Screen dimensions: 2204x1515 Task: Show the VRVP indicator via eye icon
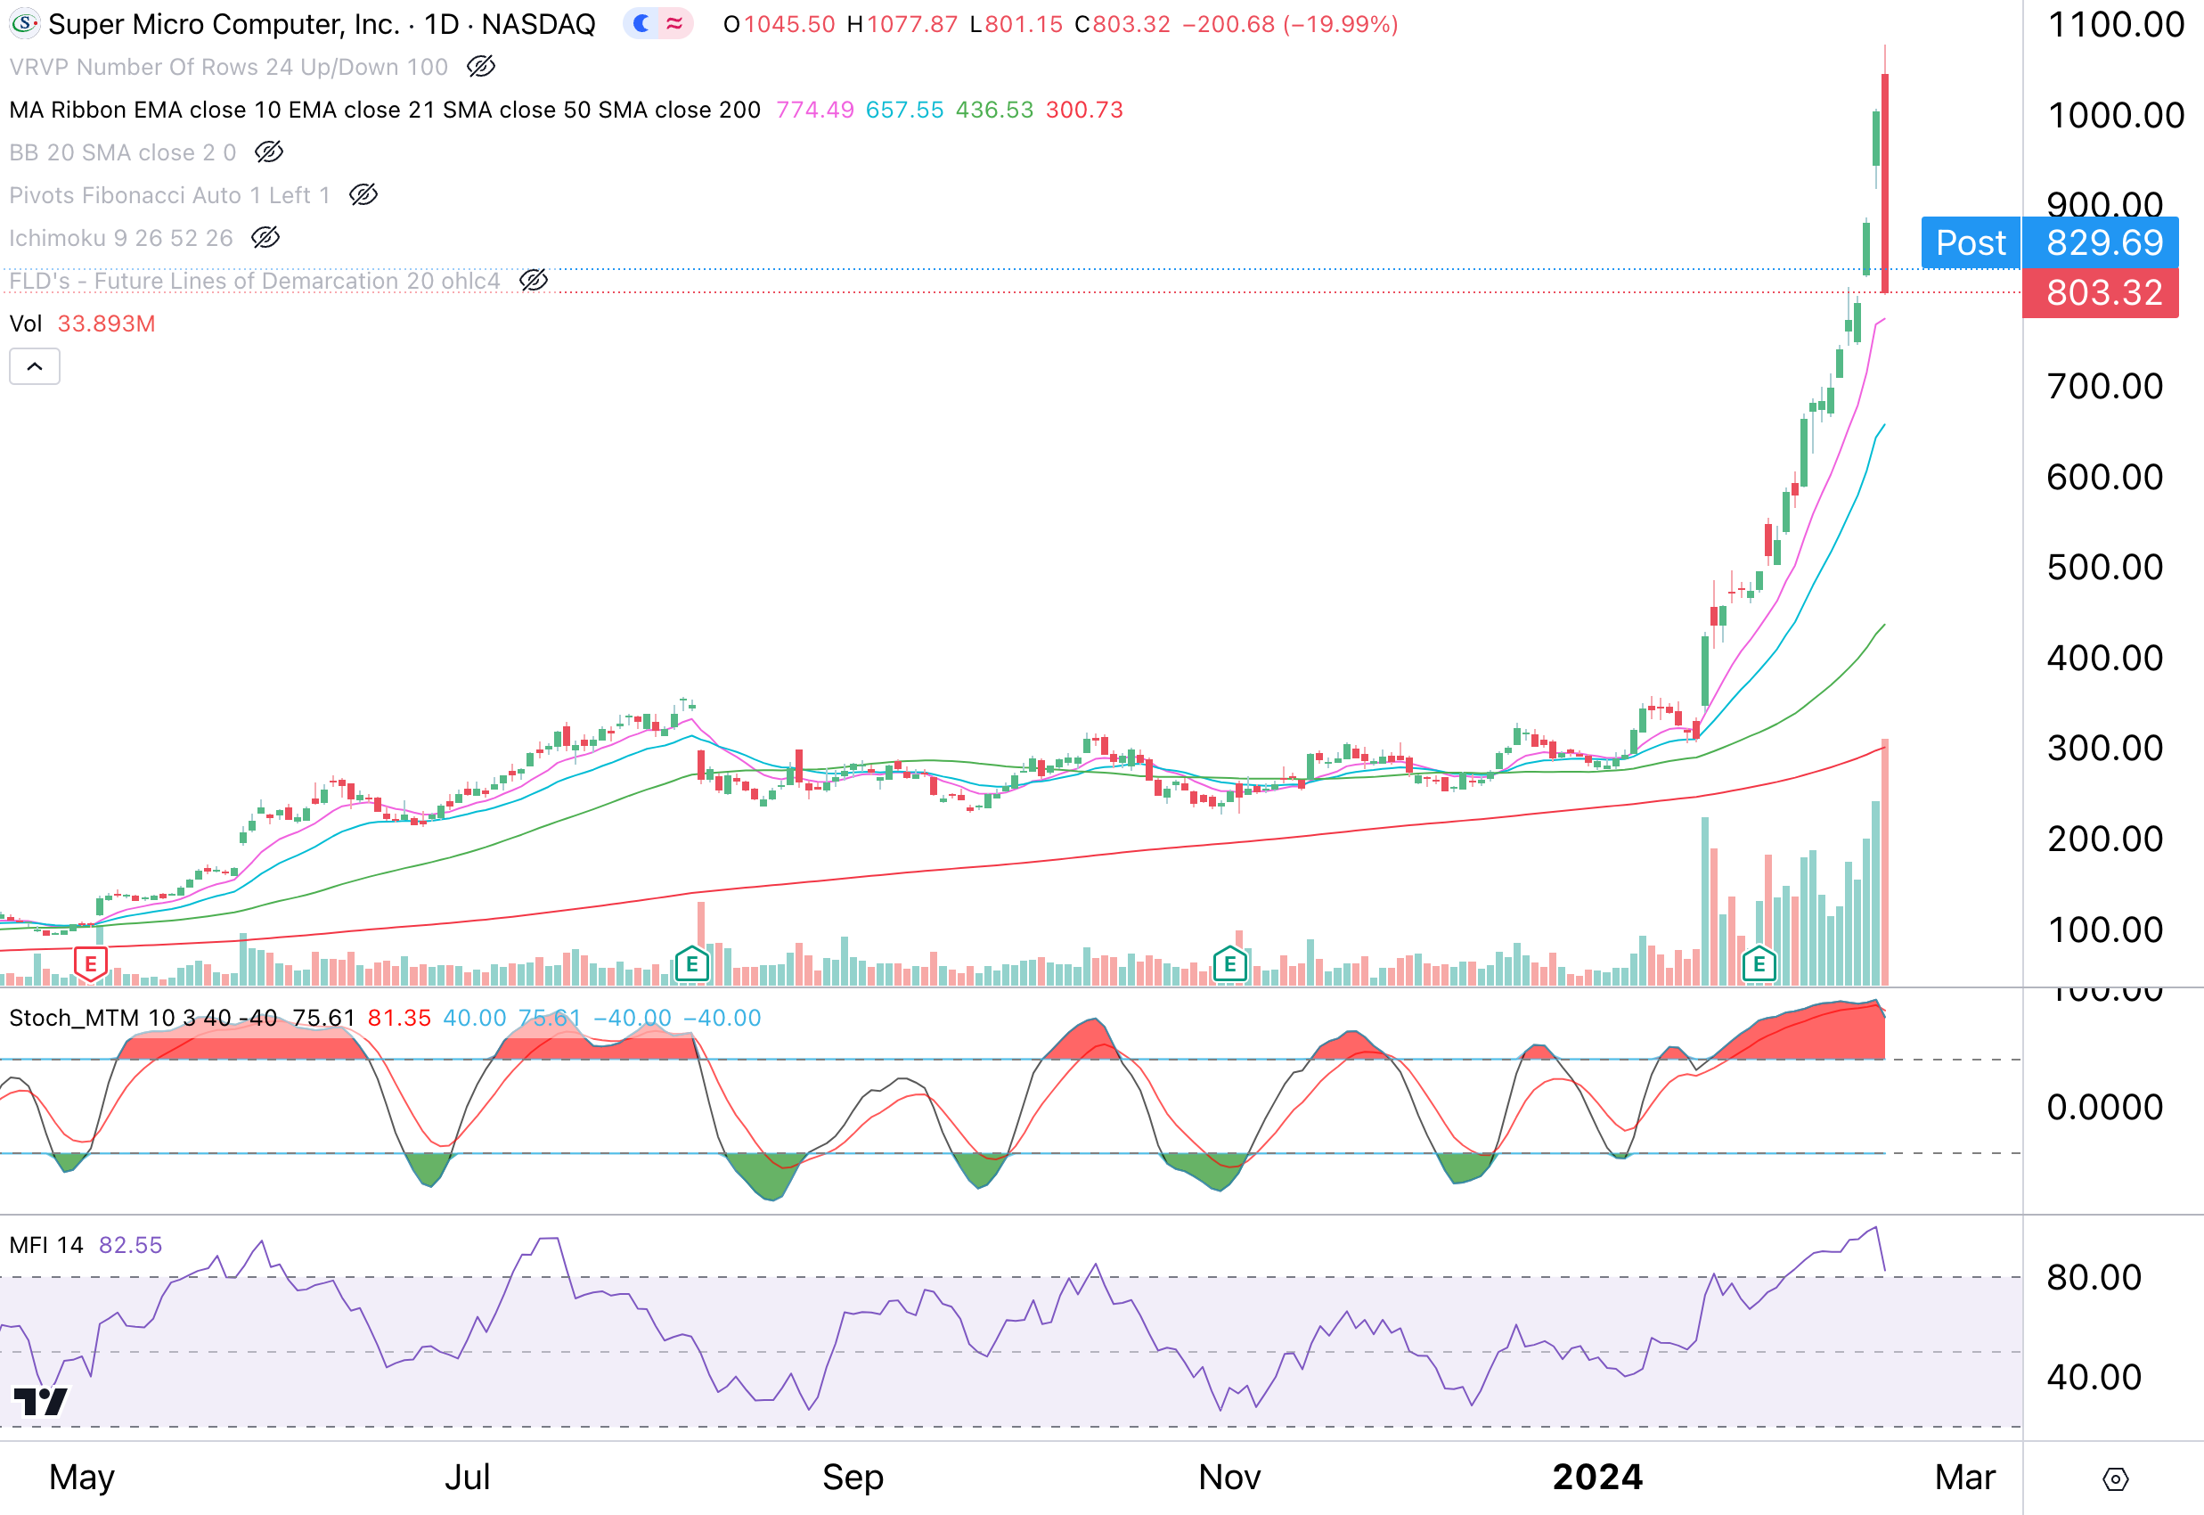481,67
